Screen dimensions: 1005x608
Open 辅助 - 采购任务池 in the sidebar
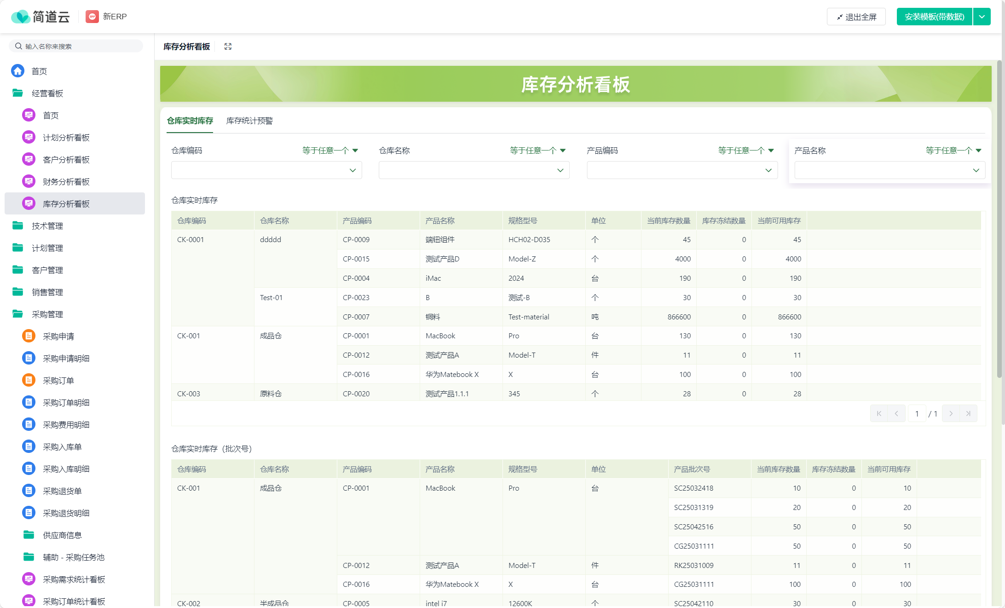point(75,557)
